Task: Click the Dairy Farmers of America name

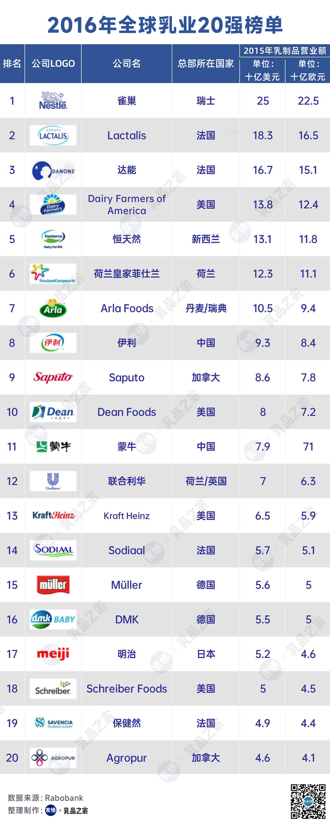Action: click(127, 205)
